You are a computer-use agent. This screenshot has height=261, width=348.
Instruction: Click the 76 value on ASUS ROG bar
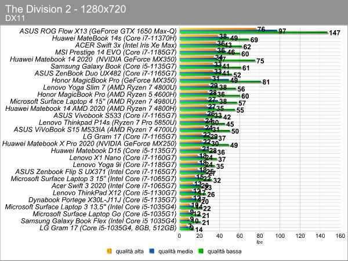(261, 30)
